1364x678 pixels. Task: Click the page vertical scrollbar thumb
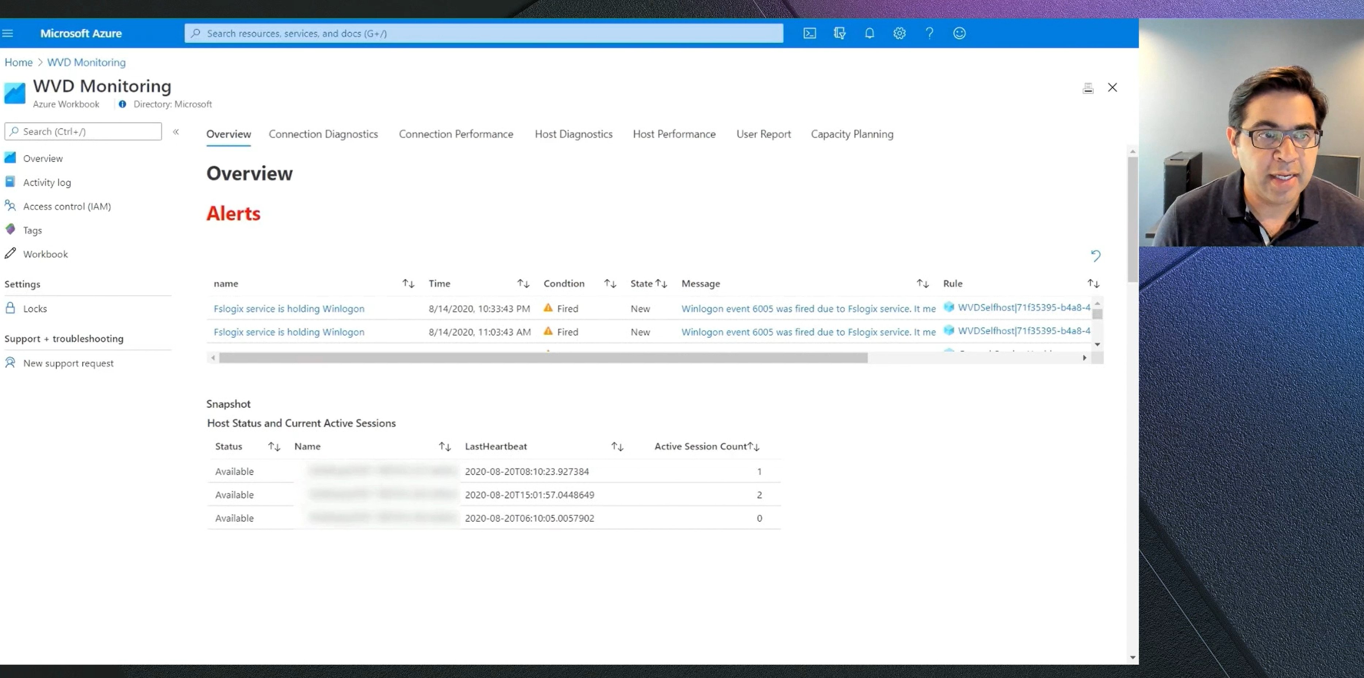coord(1133,219)
